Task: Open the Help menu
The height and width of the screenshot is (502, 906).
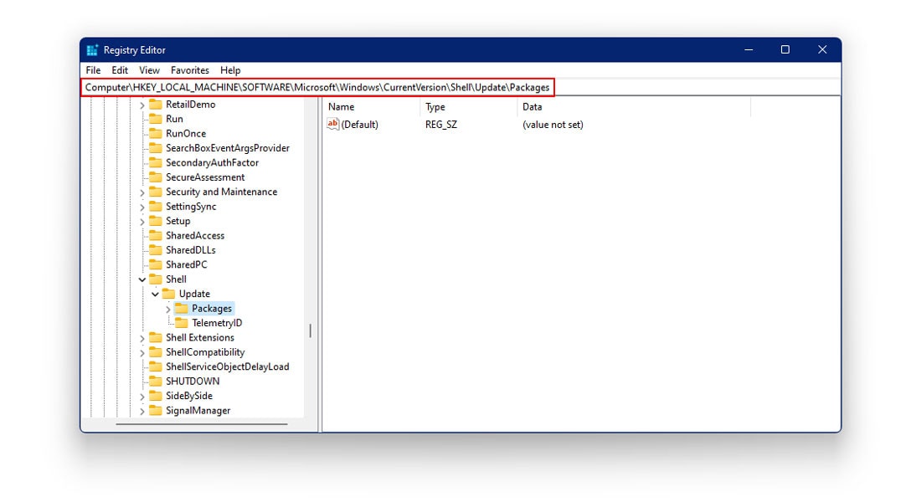Action: coord(230,69)
